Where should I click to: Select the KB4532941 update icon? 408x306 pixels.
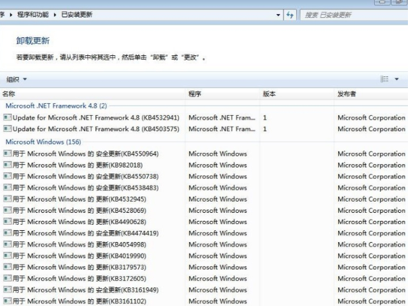tap(7, 118)
